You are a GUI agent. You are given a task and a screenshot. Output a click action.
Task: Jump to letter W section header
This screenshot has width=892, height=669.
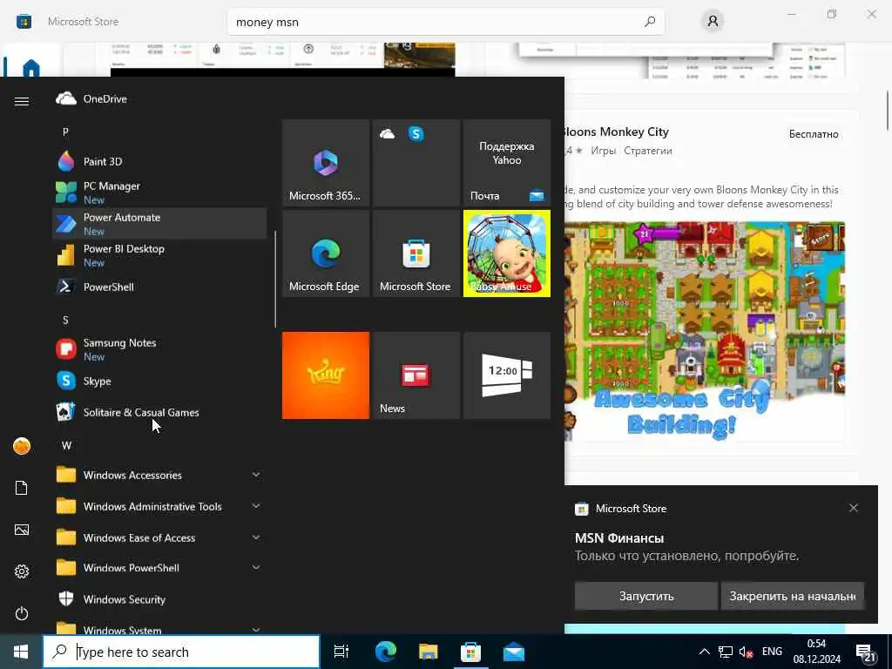[x=66, y=445]
